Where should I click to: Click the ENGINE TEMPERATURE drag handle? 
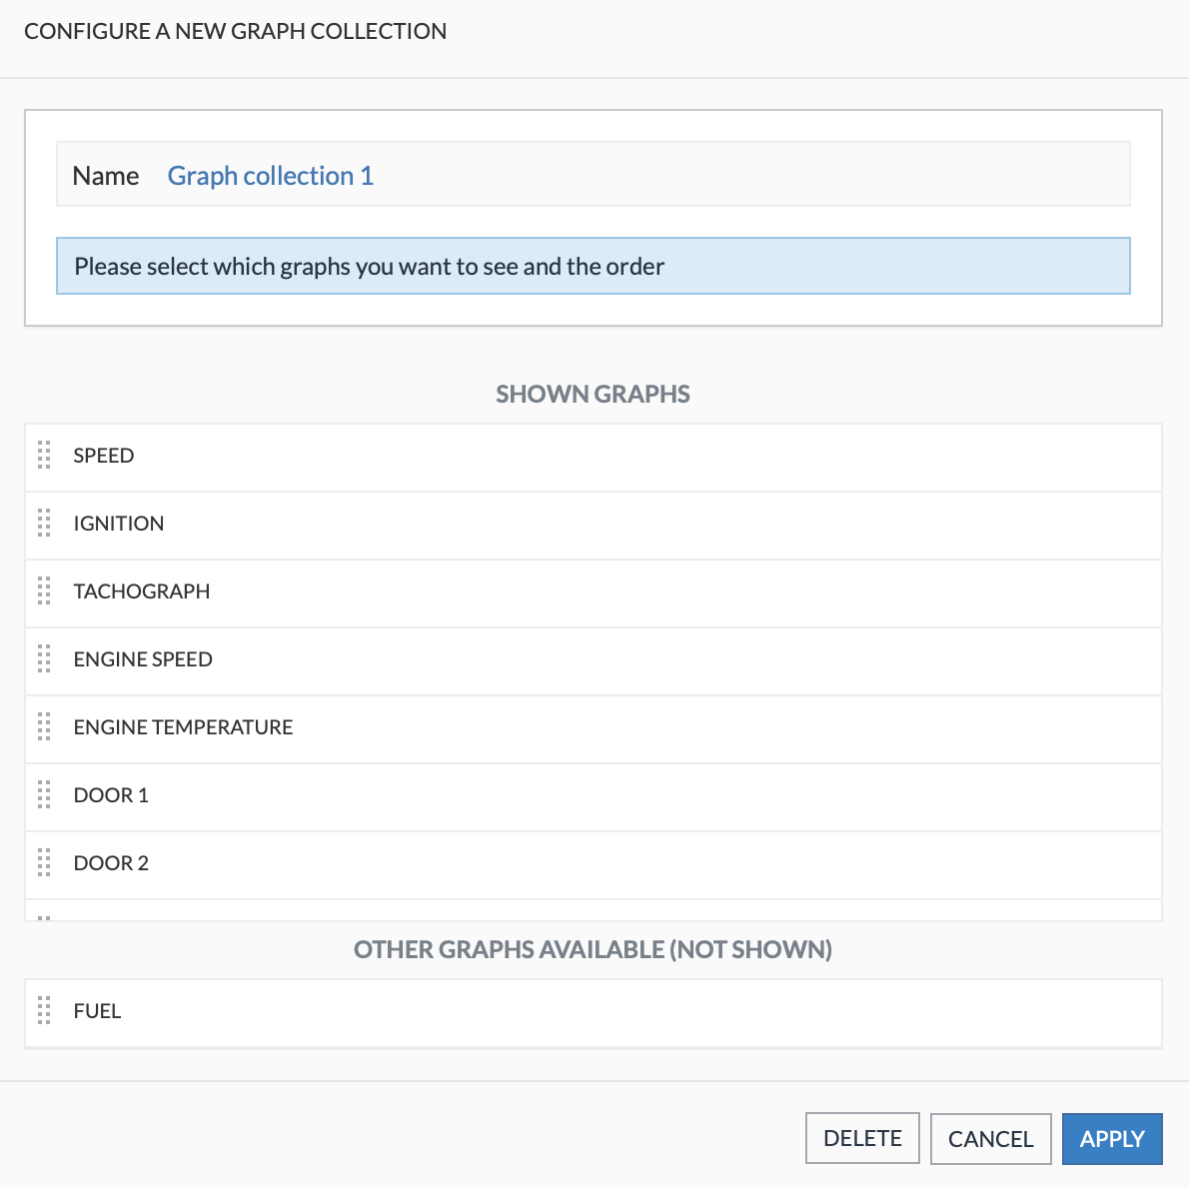point(44,727)
